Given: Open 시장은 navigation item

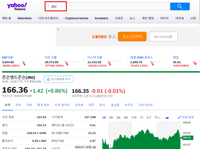Looking at the screenshot, I should tap(119, 18).
